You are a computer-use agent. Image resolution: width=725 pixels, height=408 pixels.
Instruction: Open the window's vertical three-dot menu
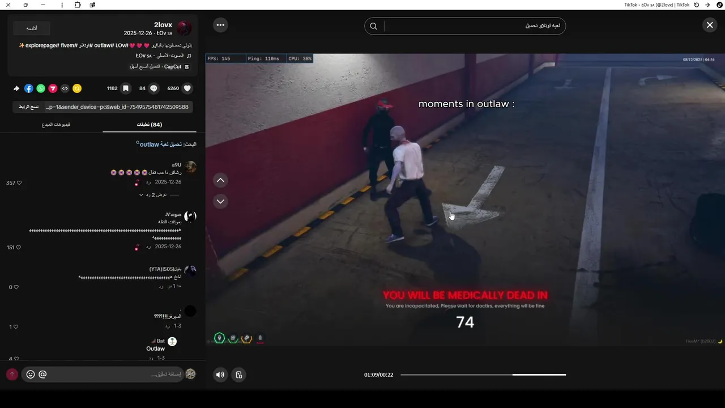(62, 5)
